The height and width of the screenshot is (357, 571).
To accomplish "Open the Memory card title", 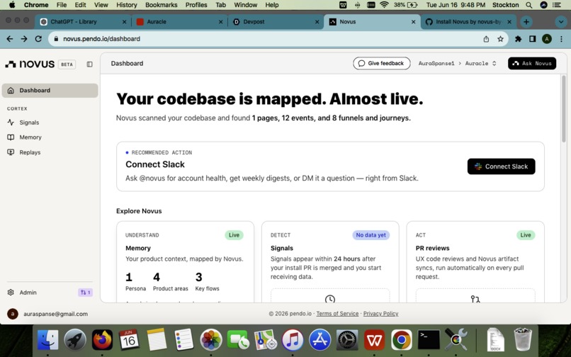I will point(138,248).
